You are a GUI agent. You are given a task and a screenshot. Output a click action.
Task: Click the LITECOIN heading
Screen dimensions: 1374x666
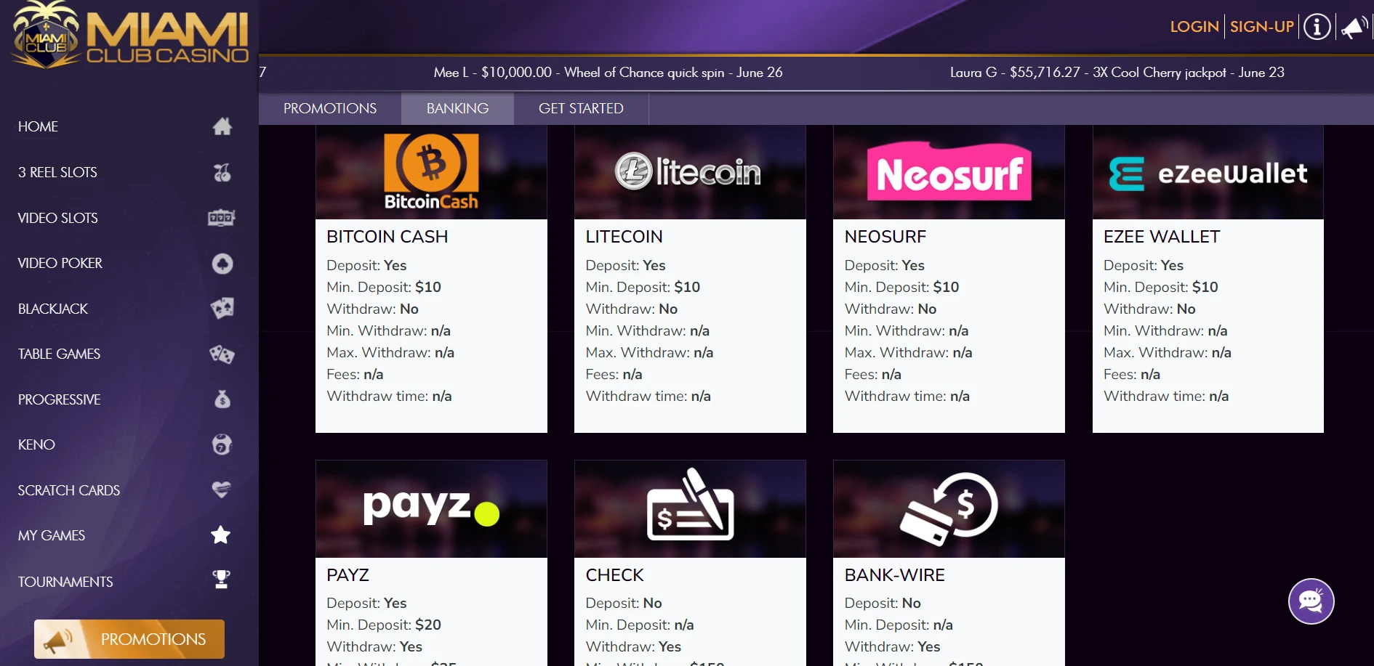coord(624,237)
